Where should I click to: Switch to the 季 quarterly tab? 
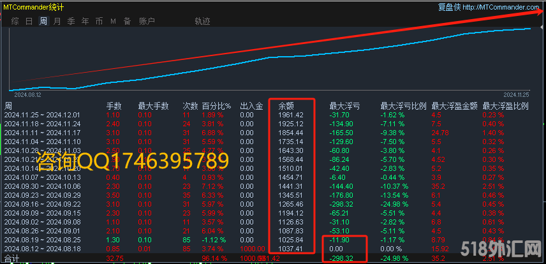click(71, 21)
